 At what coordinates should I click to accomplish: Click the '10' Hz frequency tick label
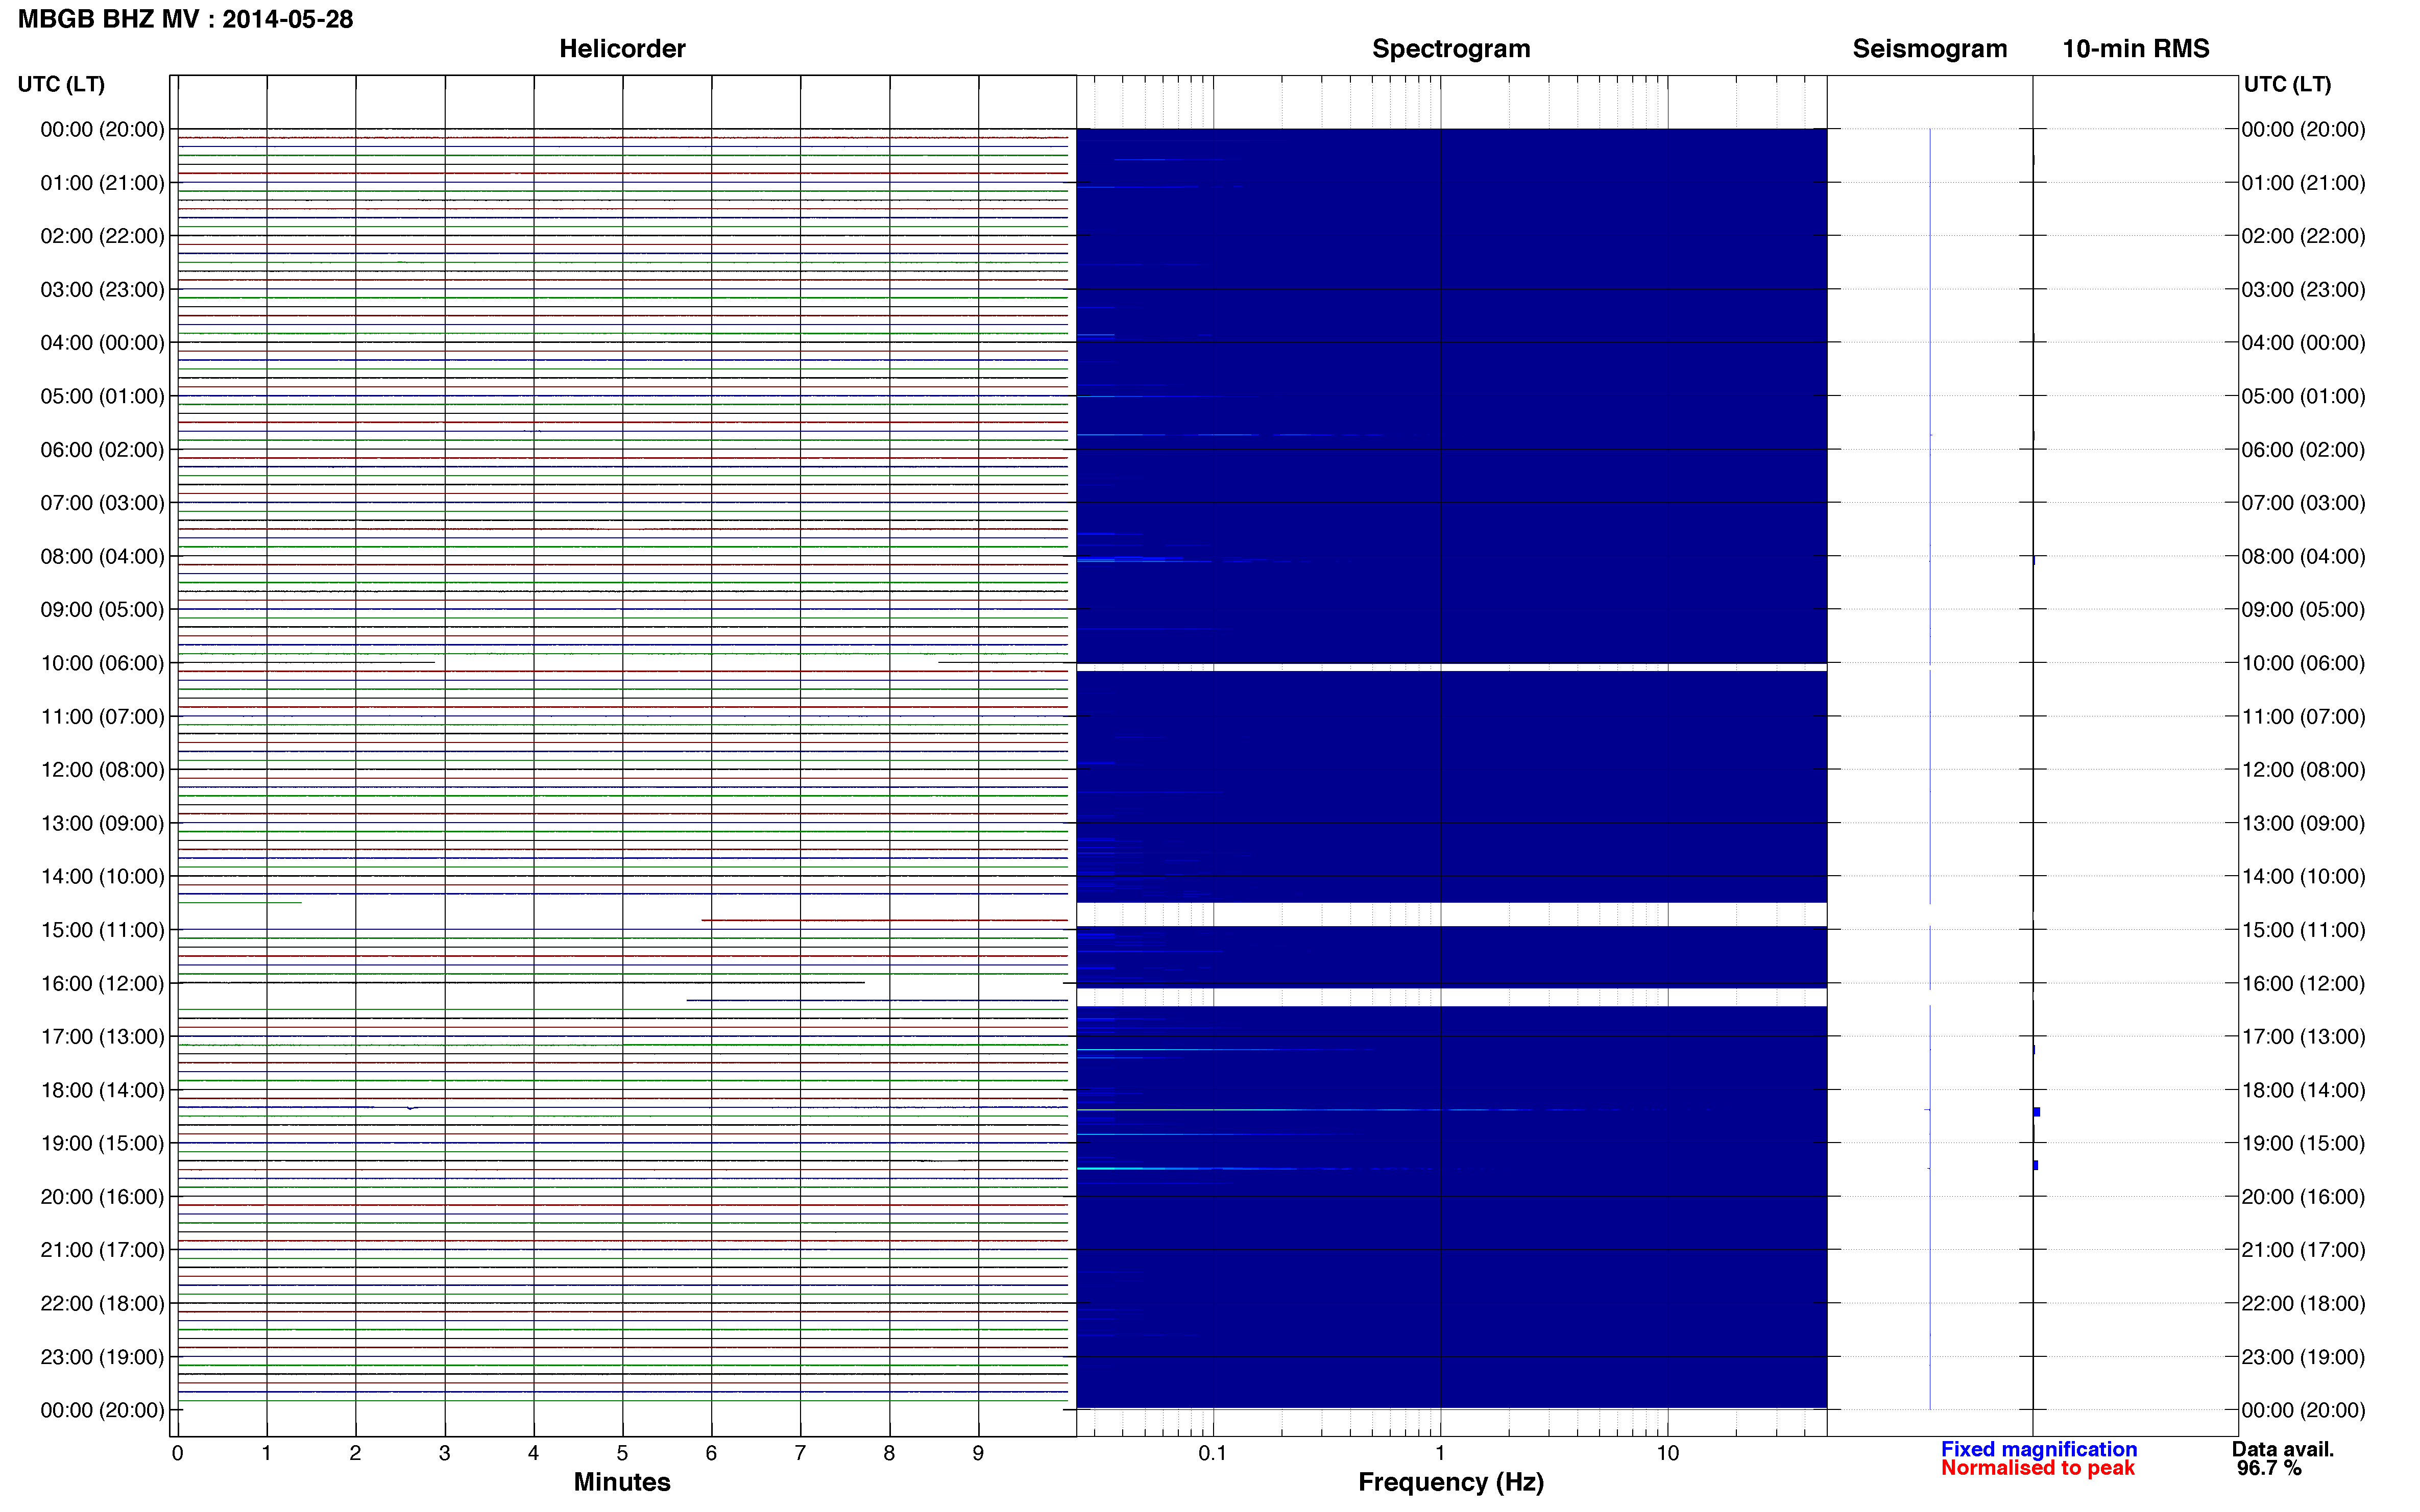coord(1667,1453)
